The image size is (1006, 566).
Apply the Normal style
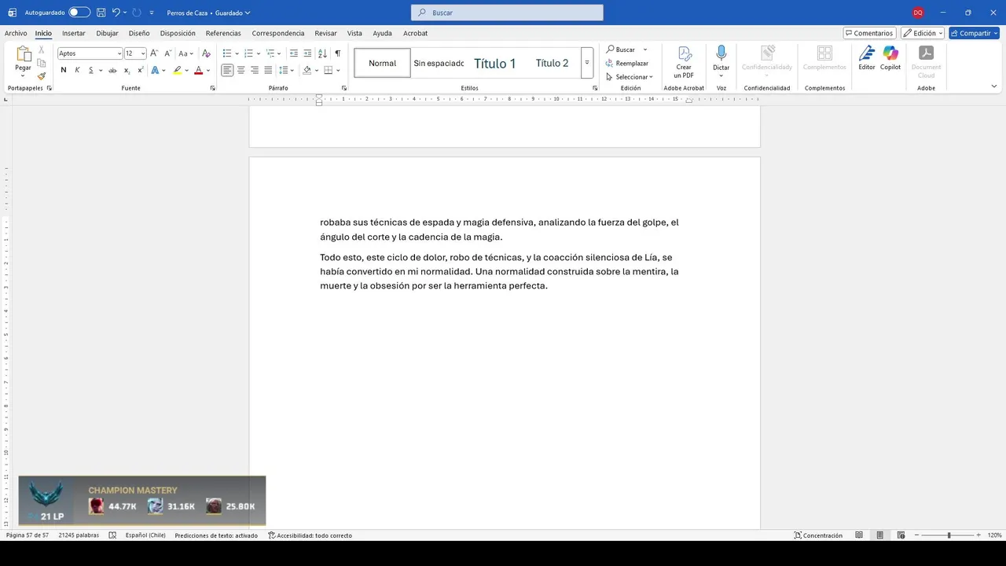pyautogui.click(x=382, y=63)
